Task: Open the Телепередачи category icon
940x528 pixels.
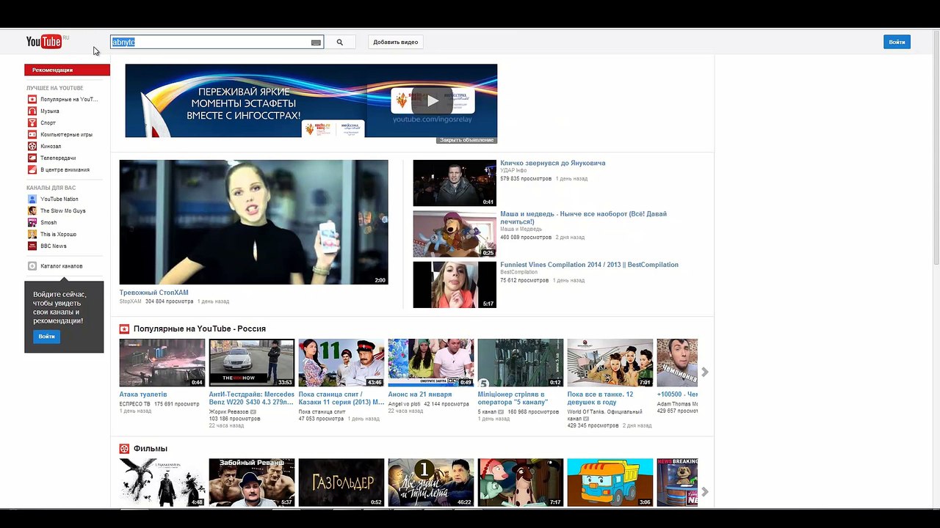Action: point(32,158)
